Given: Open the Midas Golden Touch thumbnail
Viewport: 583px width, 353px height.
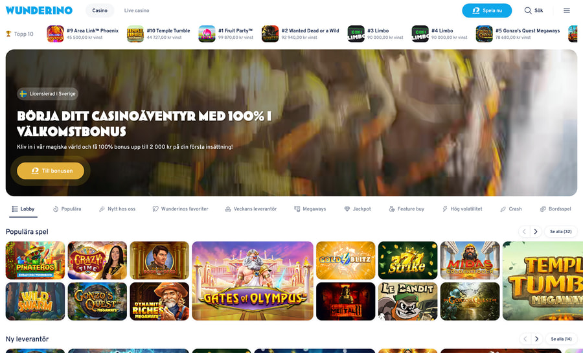Looking at the screenshot, I should 470,260.
